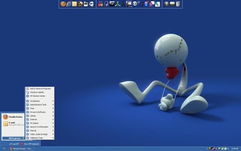
Task: Click the Mozilla Firefox icon in Start menu
Action: tap(6, 117)
